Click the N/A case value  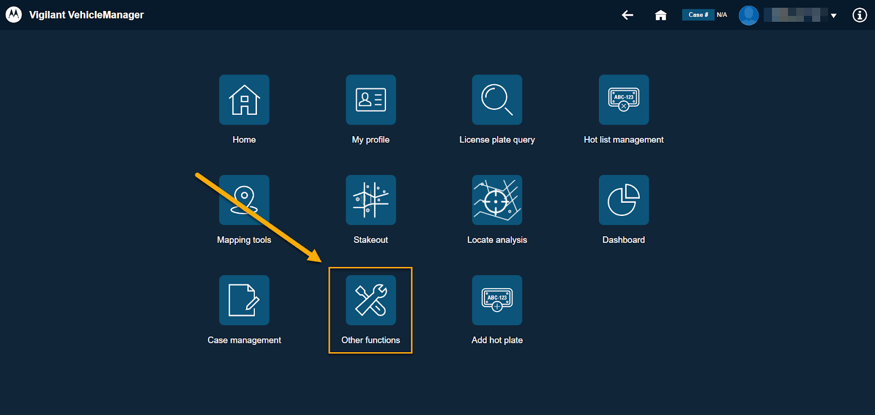tap(722, 15)
